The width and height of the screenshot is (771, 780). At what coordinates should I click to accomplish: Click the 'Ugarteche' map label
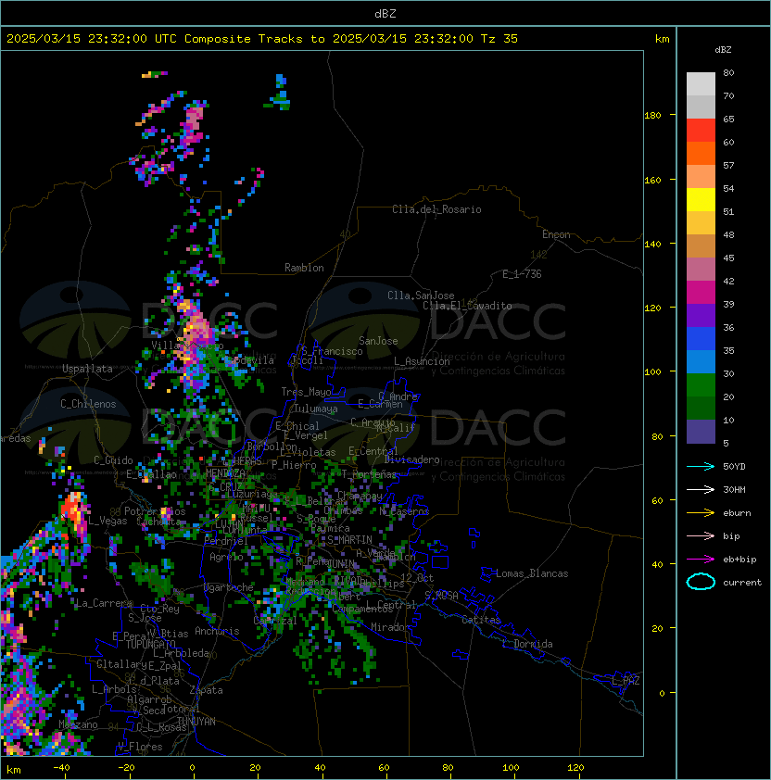(x=229, y=587)
